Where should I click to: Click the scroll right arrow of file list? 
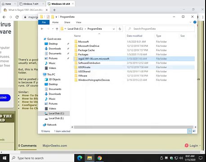(195, 127)
